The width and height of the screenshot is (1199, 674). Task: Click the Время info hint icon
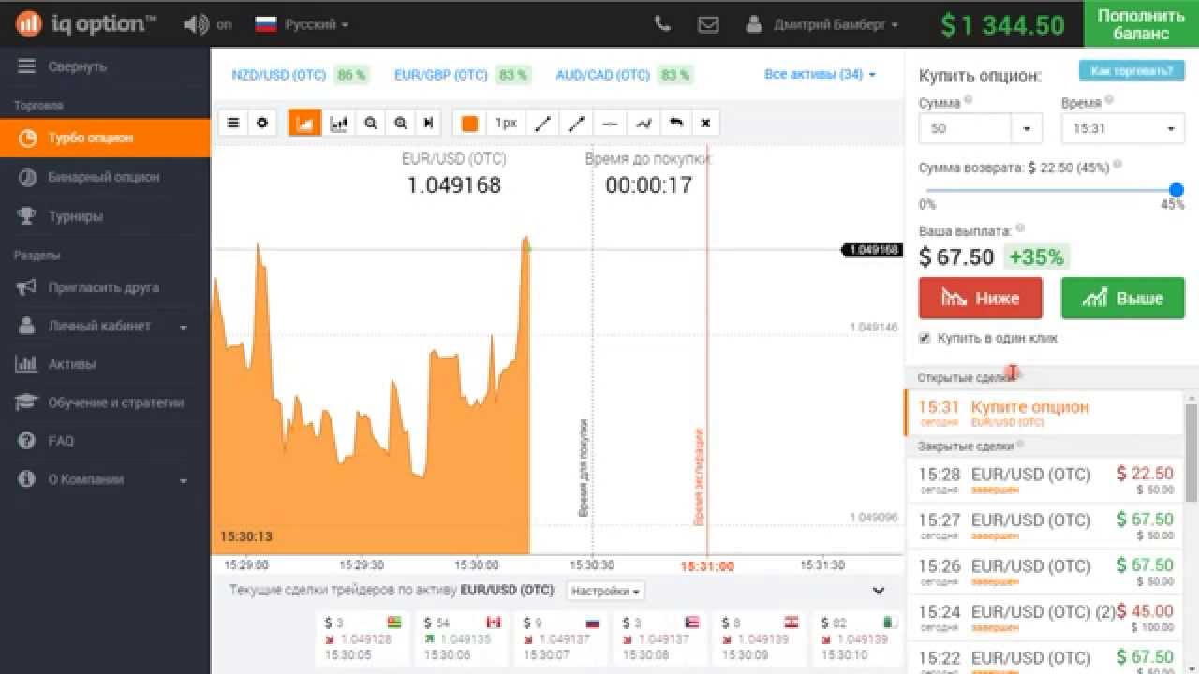click(1109, 99)
